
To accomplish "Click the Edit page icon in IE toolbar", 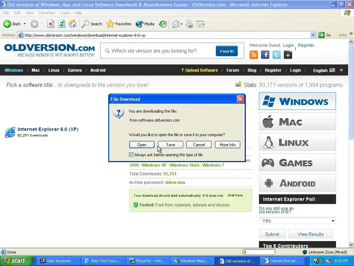I will pyautogui.click(x=201, y=24).
